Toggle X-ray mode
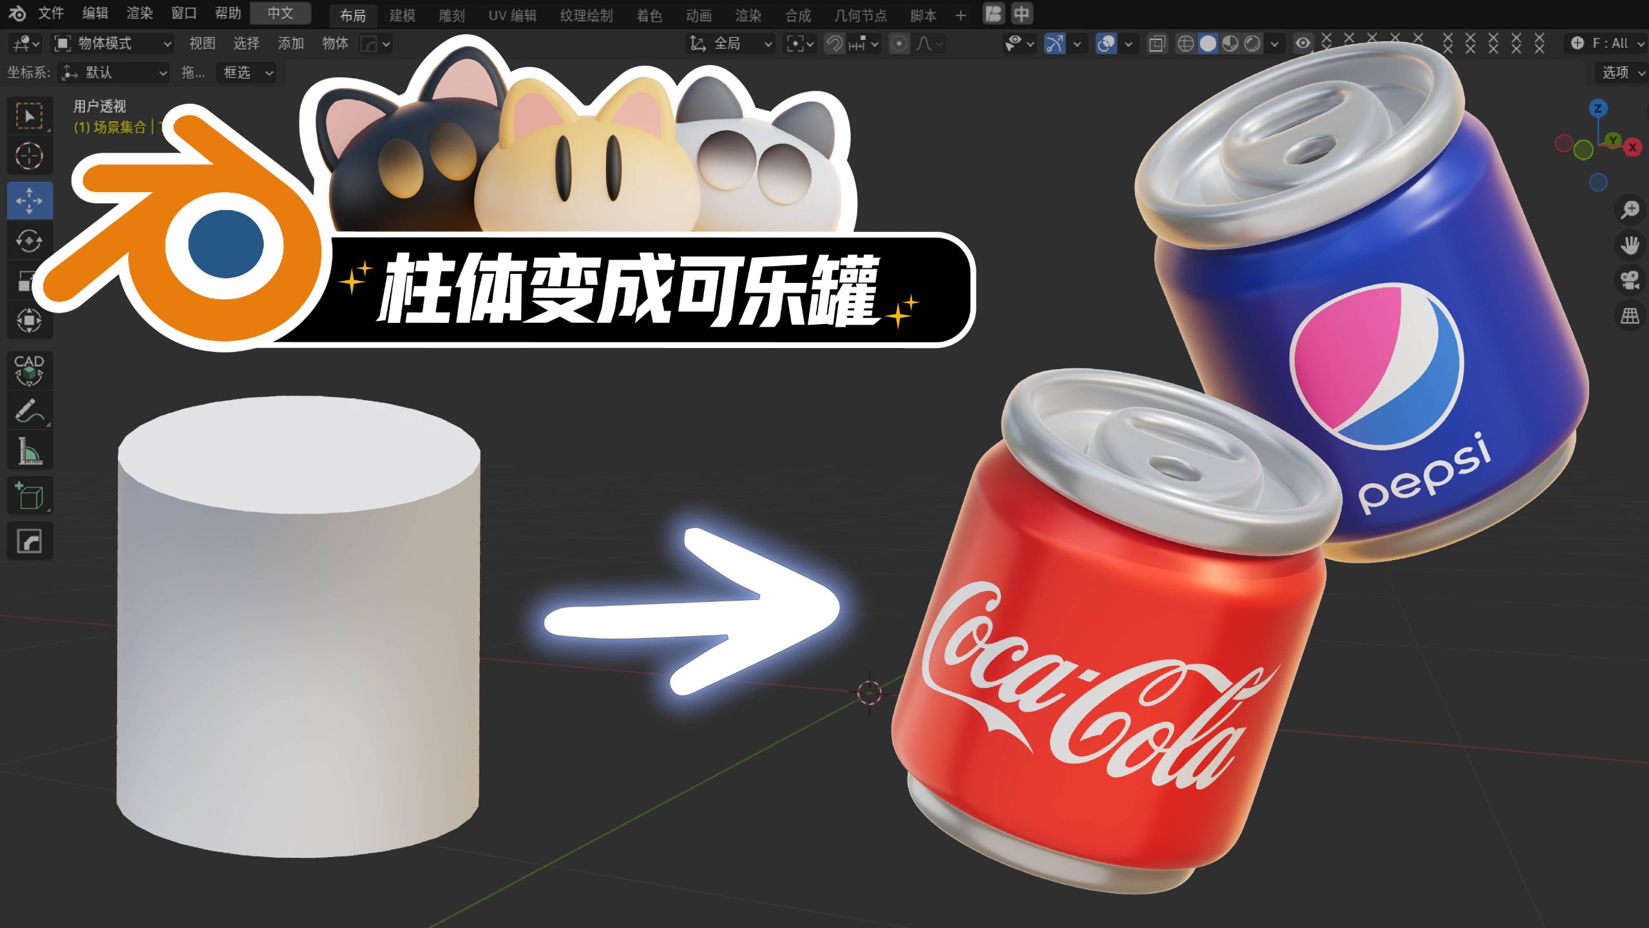Screen dimensions: 1649x928 point(1157,43)
